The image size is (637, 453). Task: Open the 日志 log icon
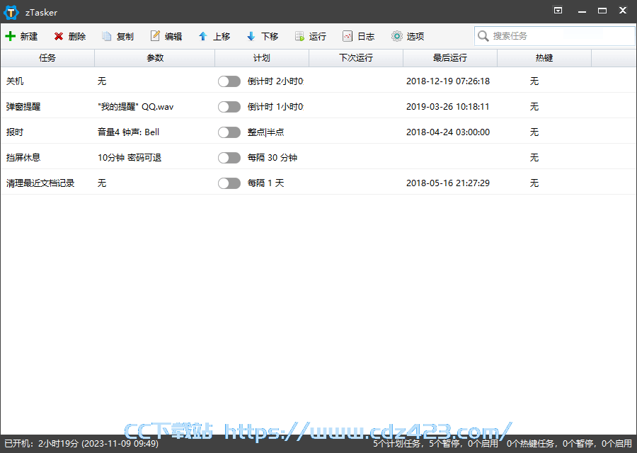[348, 36]
